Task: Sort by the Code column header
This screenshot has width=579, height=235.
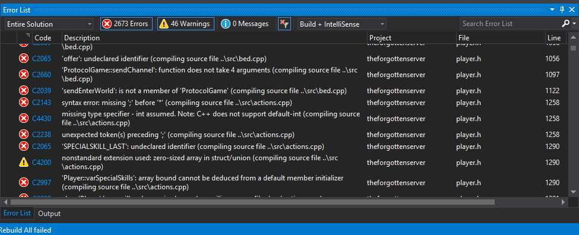Action: coord(43,37)
